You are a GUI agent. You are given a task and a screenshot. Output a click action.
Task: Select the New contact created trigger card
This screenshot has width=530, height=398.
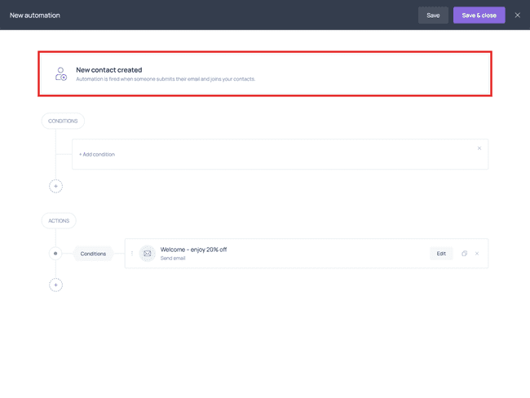point(265,73)
